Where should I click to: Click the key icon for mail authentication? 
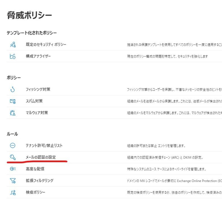point(13,157)
